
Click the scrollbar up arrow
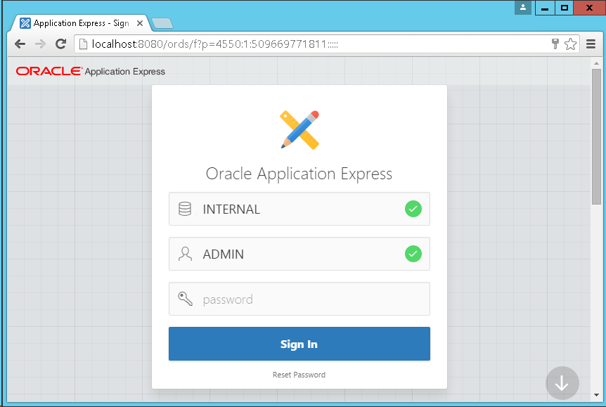click(x=596, y=63)
